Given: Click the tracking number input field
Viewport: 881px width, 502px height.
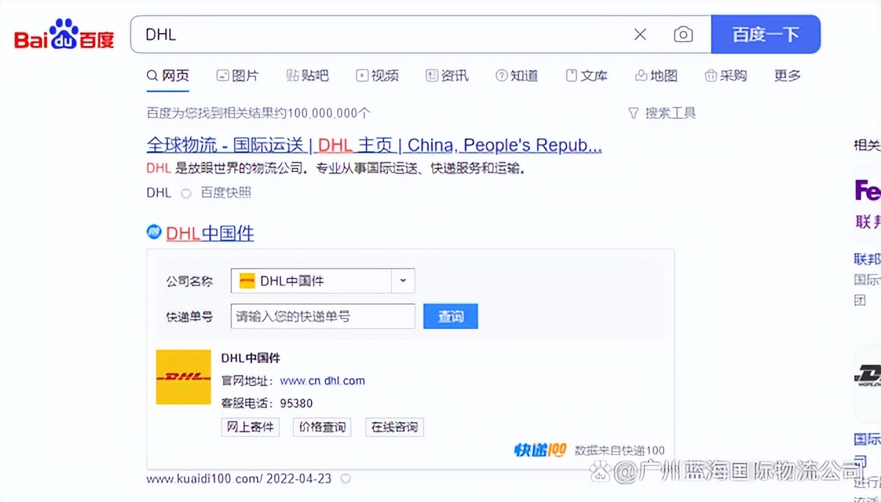Looking at the screenshot, I should click(x=322, y=316).
